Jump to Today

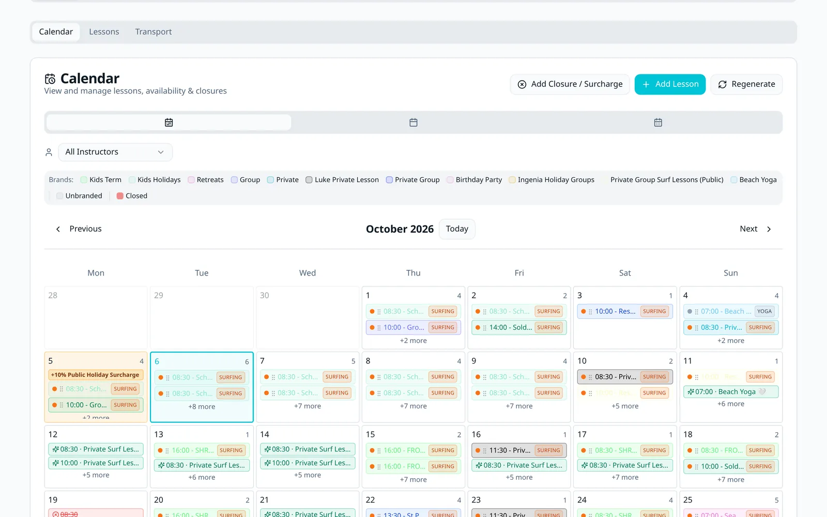coord(457,229)
